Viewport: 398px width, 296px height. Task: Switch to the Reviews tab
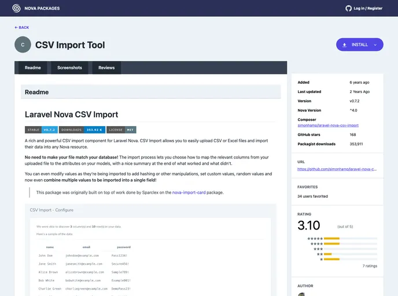106,68
